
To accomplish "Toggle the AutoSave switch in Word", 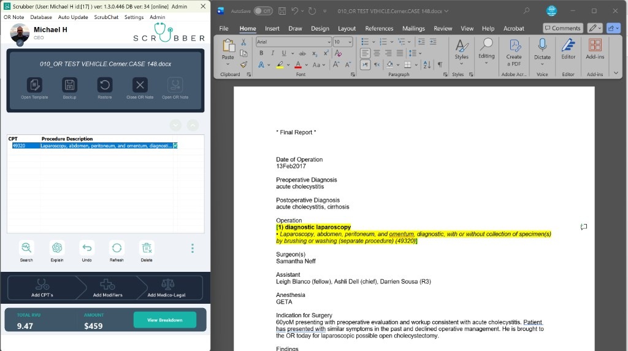I will pos(263,11).
